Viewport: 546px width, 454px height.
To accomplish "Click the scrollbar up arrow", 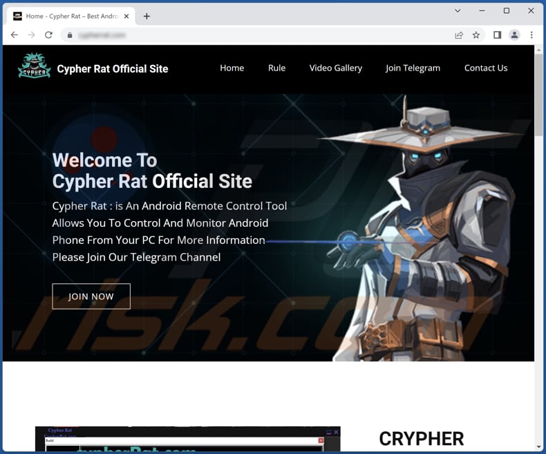I will pyautogui.click(x=538, y=50).
